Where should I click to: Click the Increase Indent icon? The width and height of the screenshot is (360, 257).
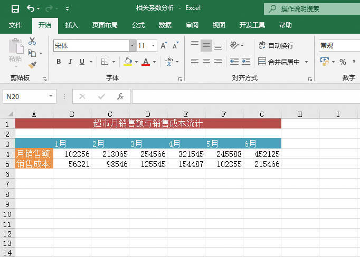tap(246, 62)
